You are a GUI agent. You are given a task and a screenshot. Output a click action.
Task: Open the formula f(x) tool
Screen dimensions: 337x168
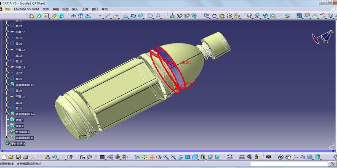(x=82, y=157)
